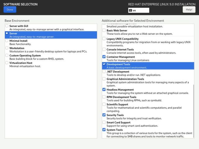The height and width of the screenshot is (149, 199).
Task: Select the Server base environment radio
Action: tap(7, 33)
